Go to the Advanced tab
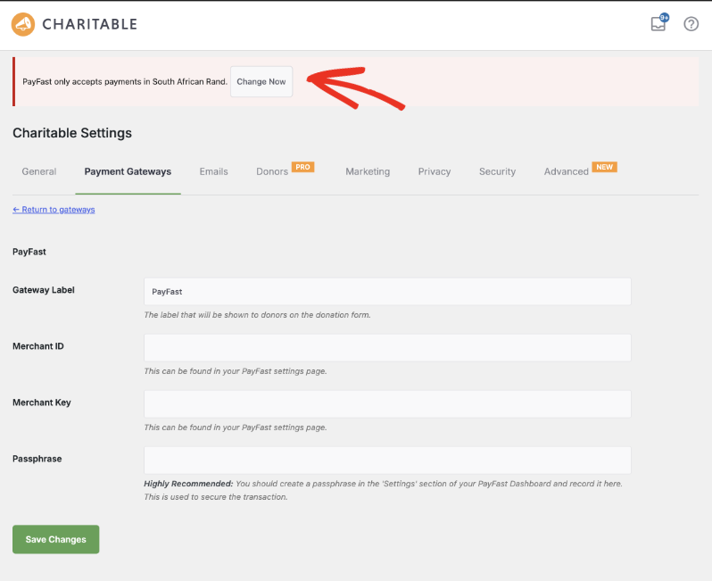The height and width of the screenshot is (581, 712). [567, 171]
